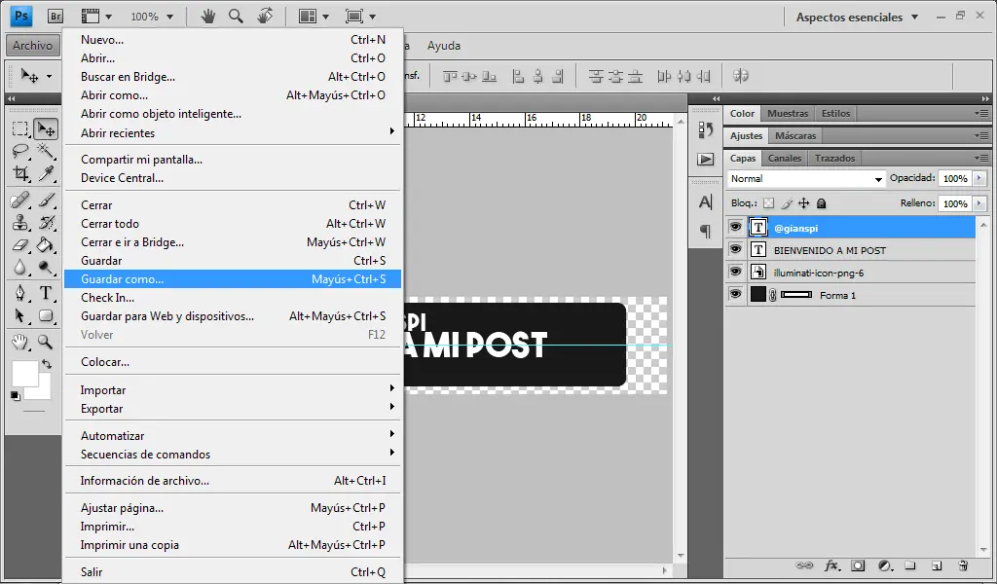Image resolution: width=997 pixels, height=584 pixels.
Task: Open the Ayuda menu
Action: (x=443, y=46)
